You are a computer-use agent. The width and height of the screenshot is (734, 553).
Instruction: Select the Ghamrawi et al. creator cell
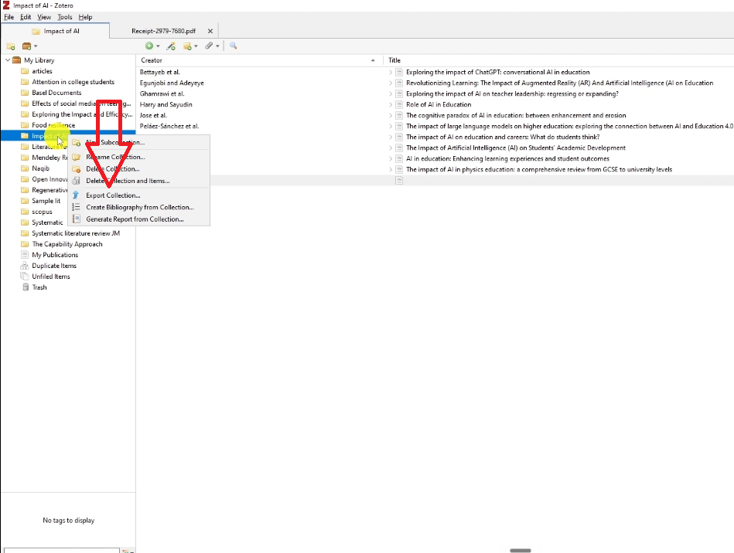(x=162, y=93)
